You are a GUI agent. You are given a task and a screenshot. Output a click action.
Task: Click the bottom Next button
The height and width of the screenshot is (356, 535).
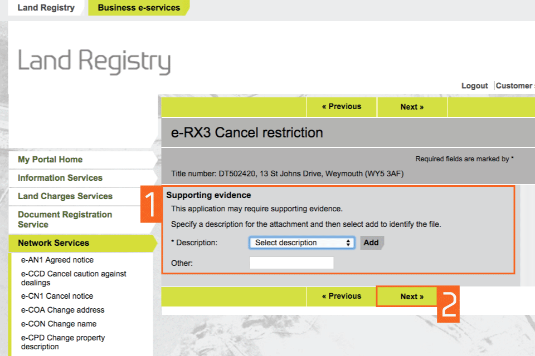pos(412,296)
